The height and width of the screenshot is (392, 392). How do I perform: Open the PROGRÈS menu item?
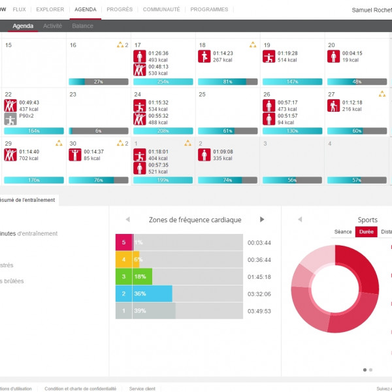120,10
